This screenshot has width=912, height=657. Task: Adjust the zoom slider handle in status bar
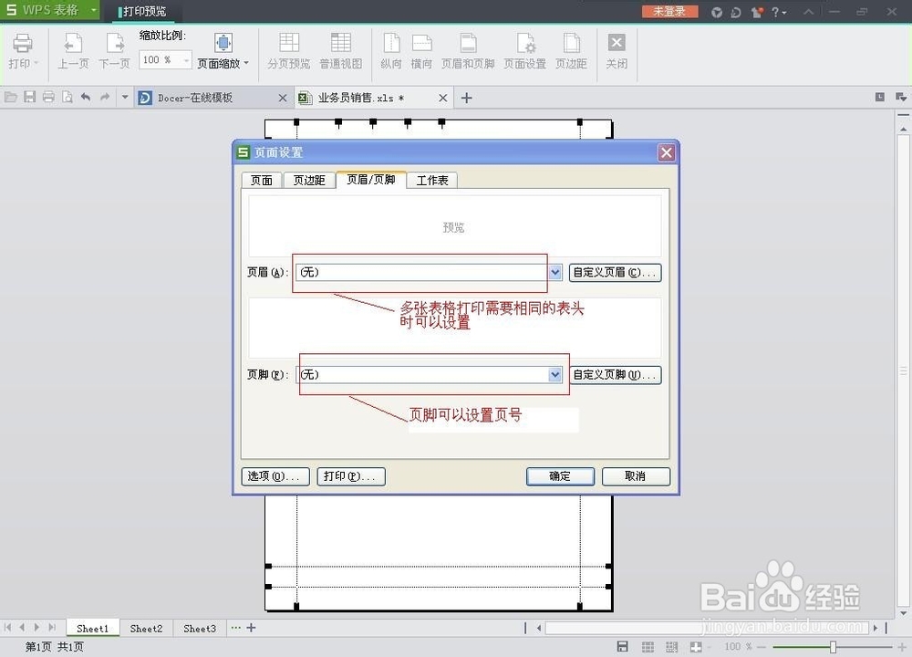[833, 647]
